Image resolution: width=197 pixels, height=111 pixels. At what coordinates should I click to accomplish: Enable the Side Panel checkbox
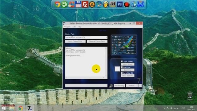point(122,67)
